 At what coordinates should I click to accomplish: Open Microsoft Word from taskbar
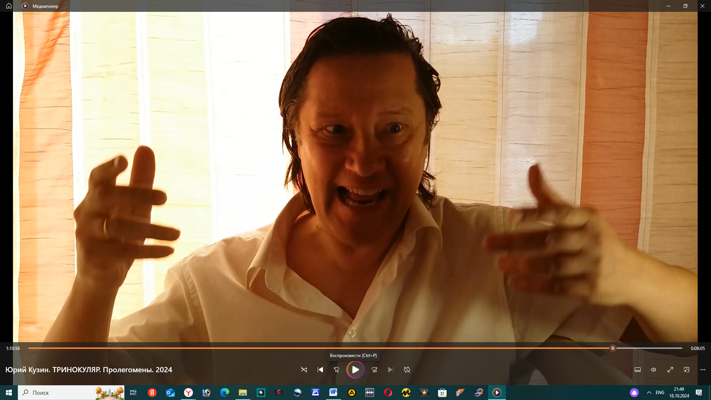(x=333, y=392)
